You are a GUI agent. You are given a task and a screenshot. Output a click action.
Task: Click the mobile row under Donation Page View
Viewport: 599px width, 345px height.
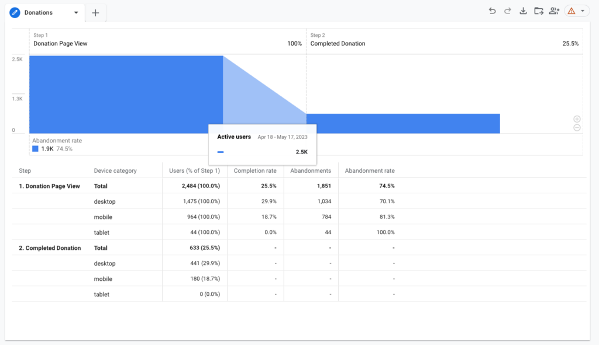(x=103, y=217)
